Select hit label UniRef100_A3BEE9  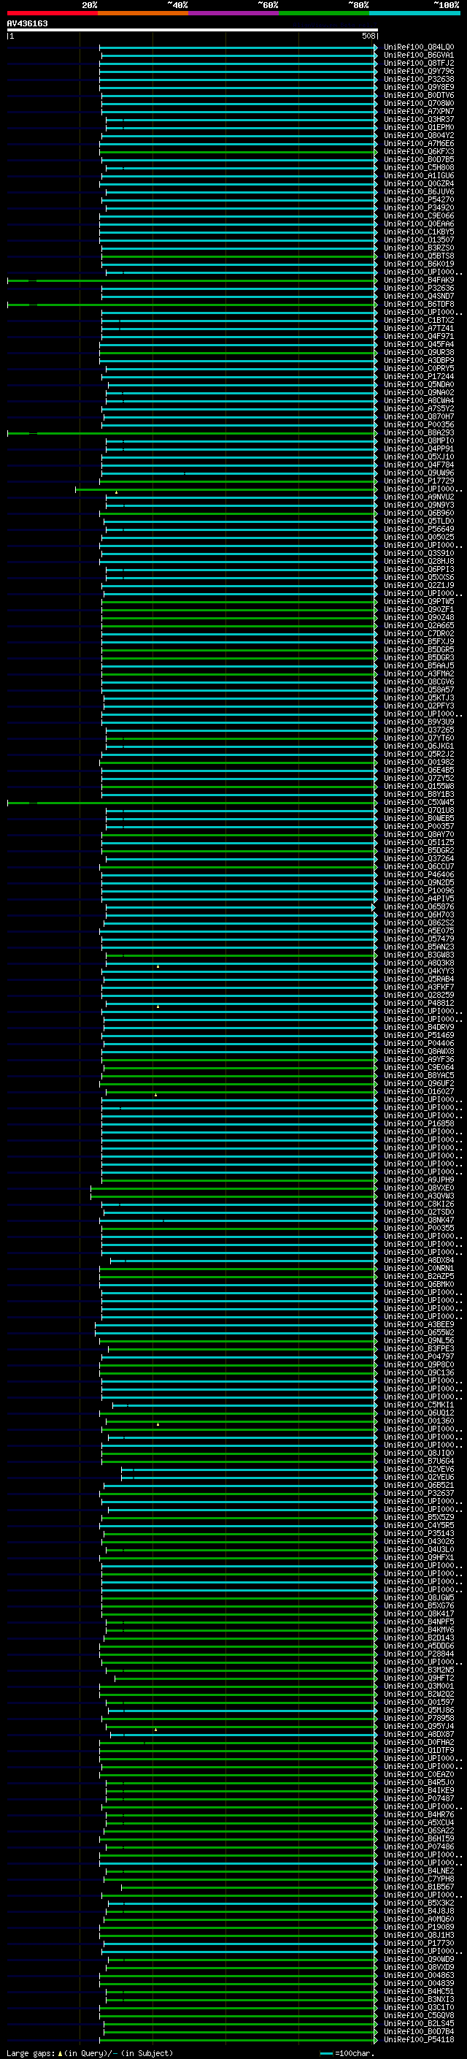418,1324
